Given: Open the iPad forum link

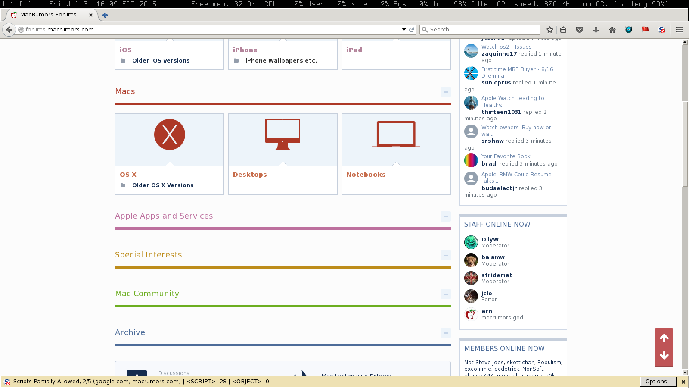Looking at the screenshot, I should click(x=354, y=50).
